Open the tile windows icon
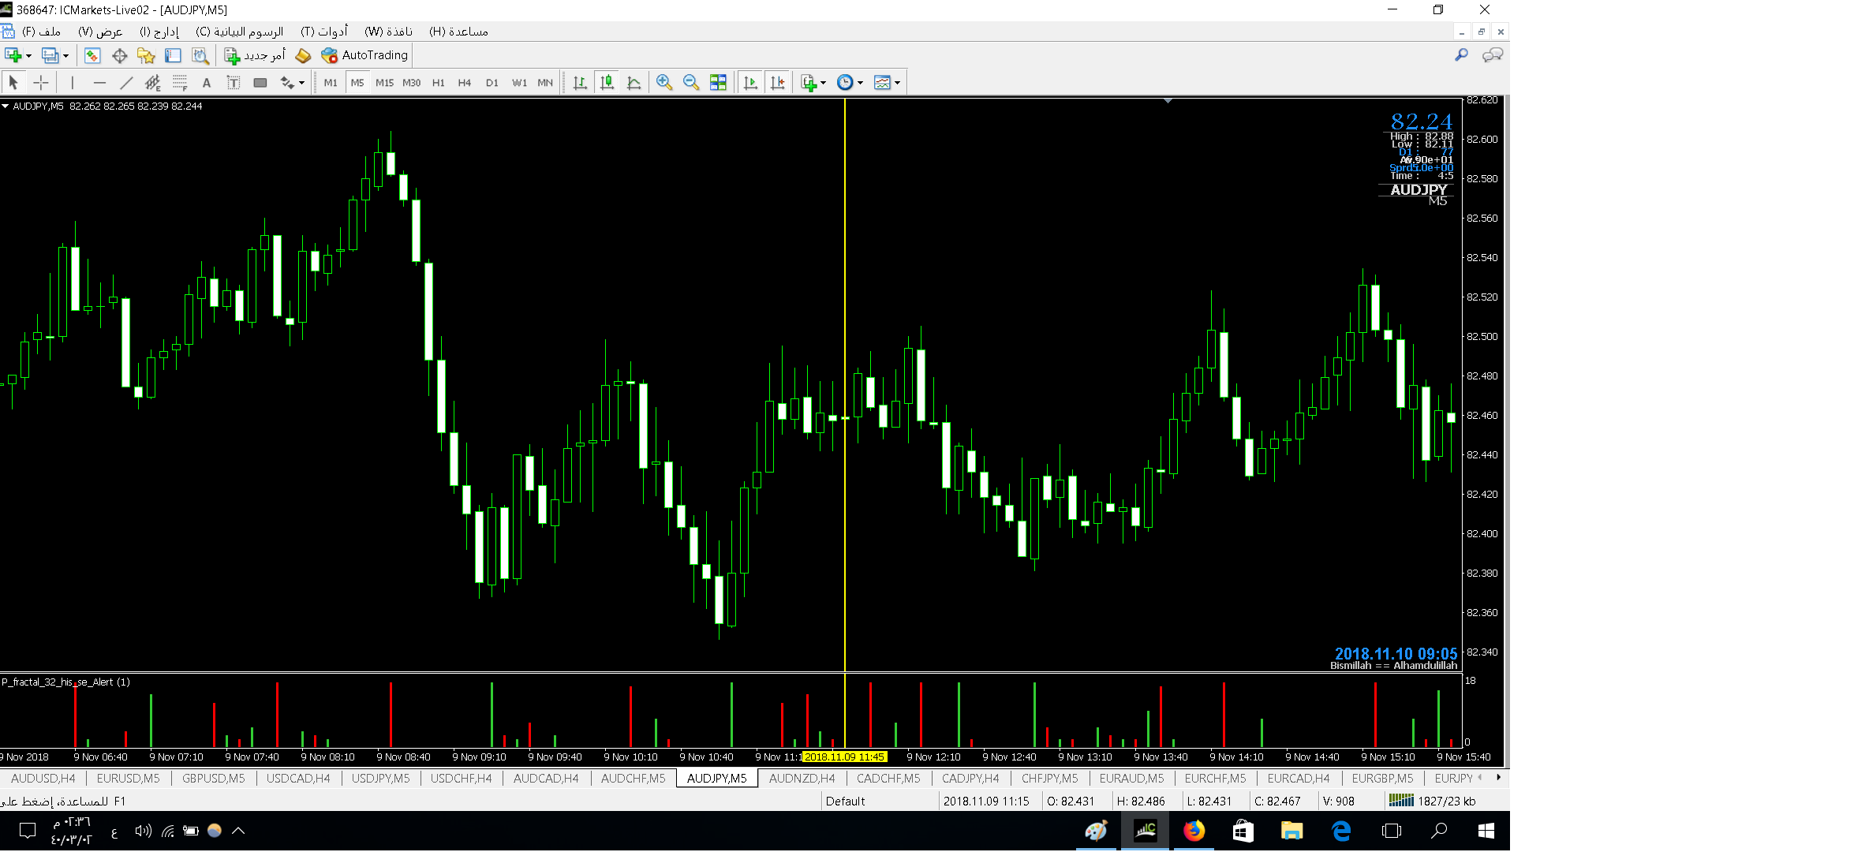 click(x=718, y=83)
